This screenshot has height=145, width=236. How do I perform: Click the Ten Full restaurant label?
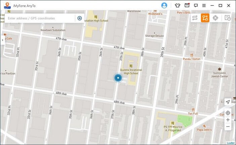(x=193, y=113)
